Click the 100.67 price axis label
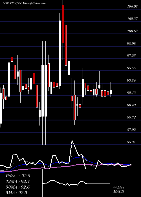Image resolution: width=141 pixels, height=197 pixels. coord(132,31)
